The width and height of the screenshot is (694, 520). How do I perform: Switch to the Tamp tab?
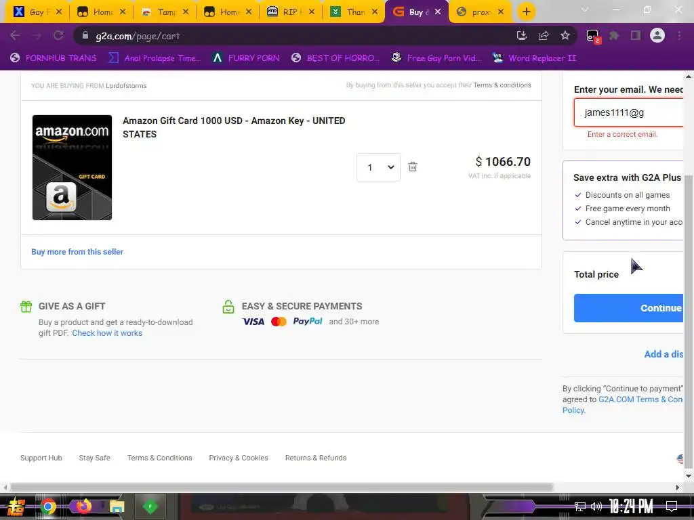164,12
